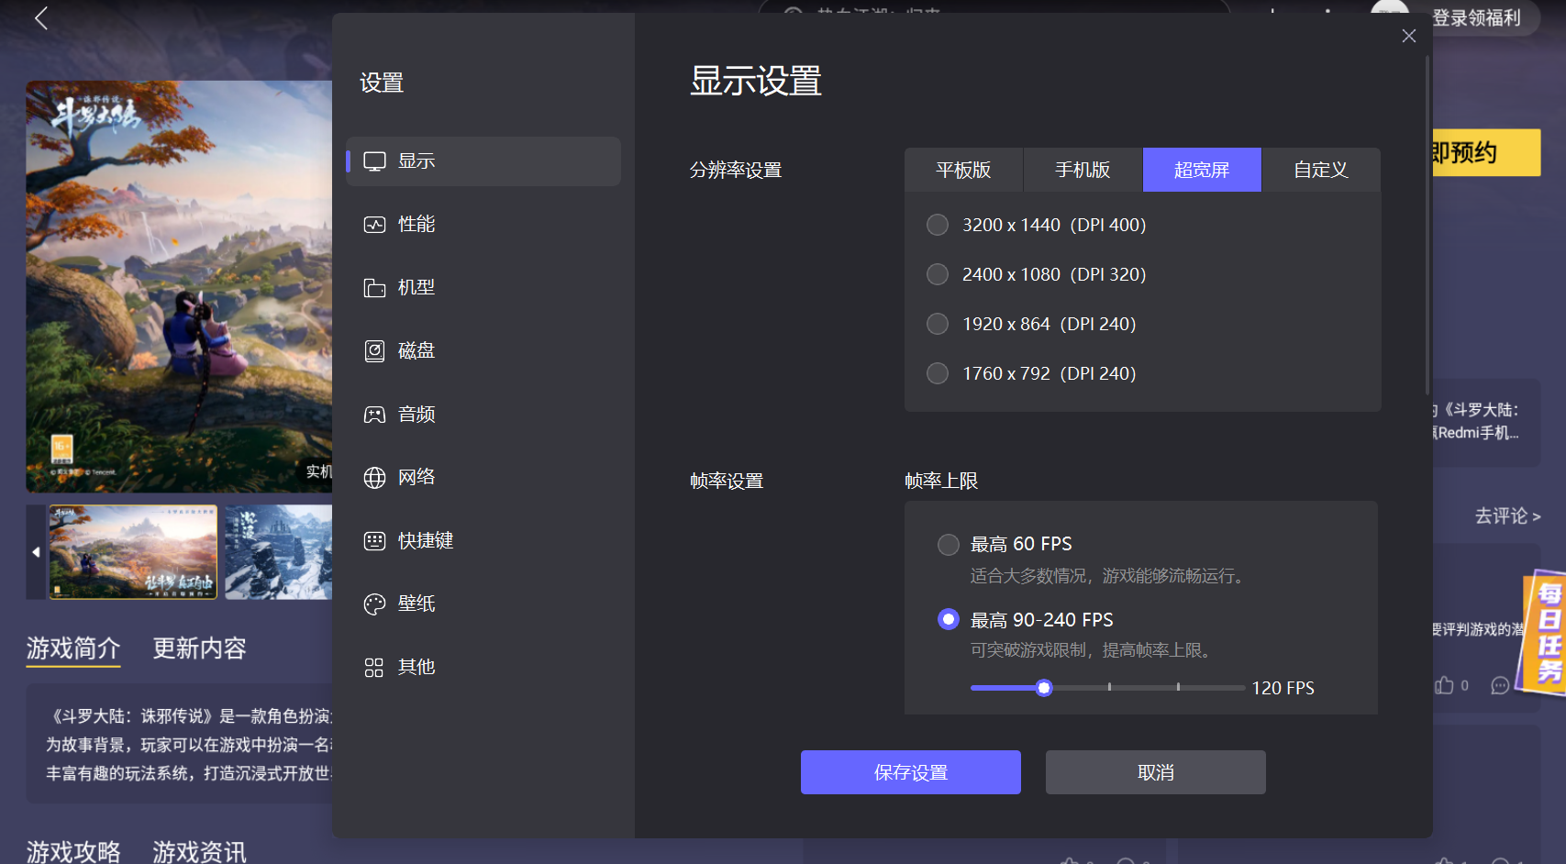Click the 帧率上限 label
This screenshot has width=1566, height=864.
point(941,481)
